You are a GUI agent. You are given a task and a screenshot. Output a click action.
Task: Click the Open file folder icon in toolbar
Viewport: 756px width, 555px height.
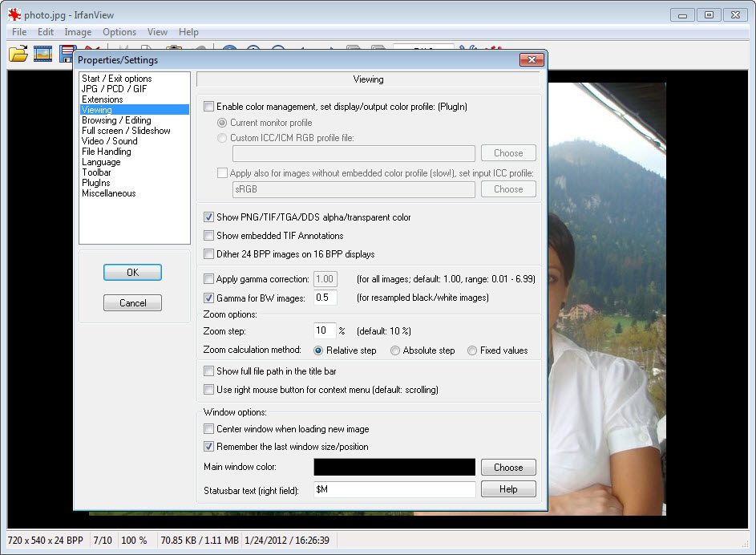point(18,54)
